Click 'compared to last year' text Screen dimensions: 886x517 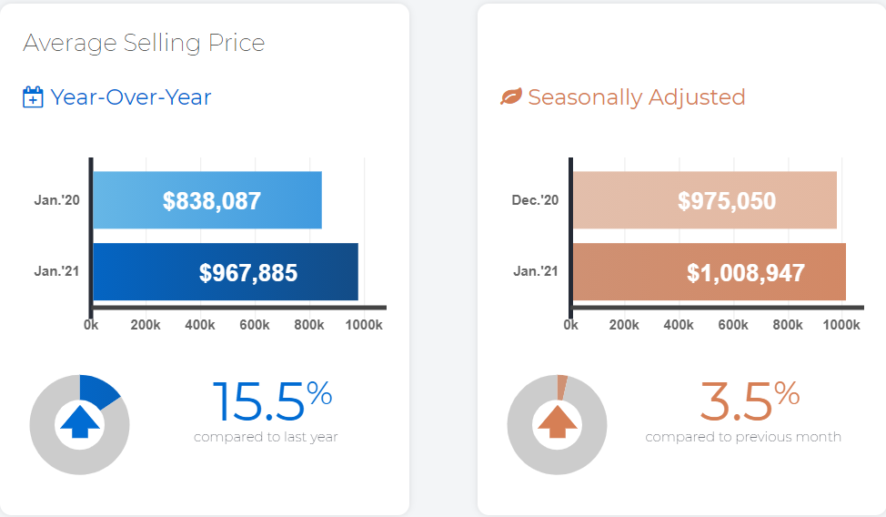[267, 437]
